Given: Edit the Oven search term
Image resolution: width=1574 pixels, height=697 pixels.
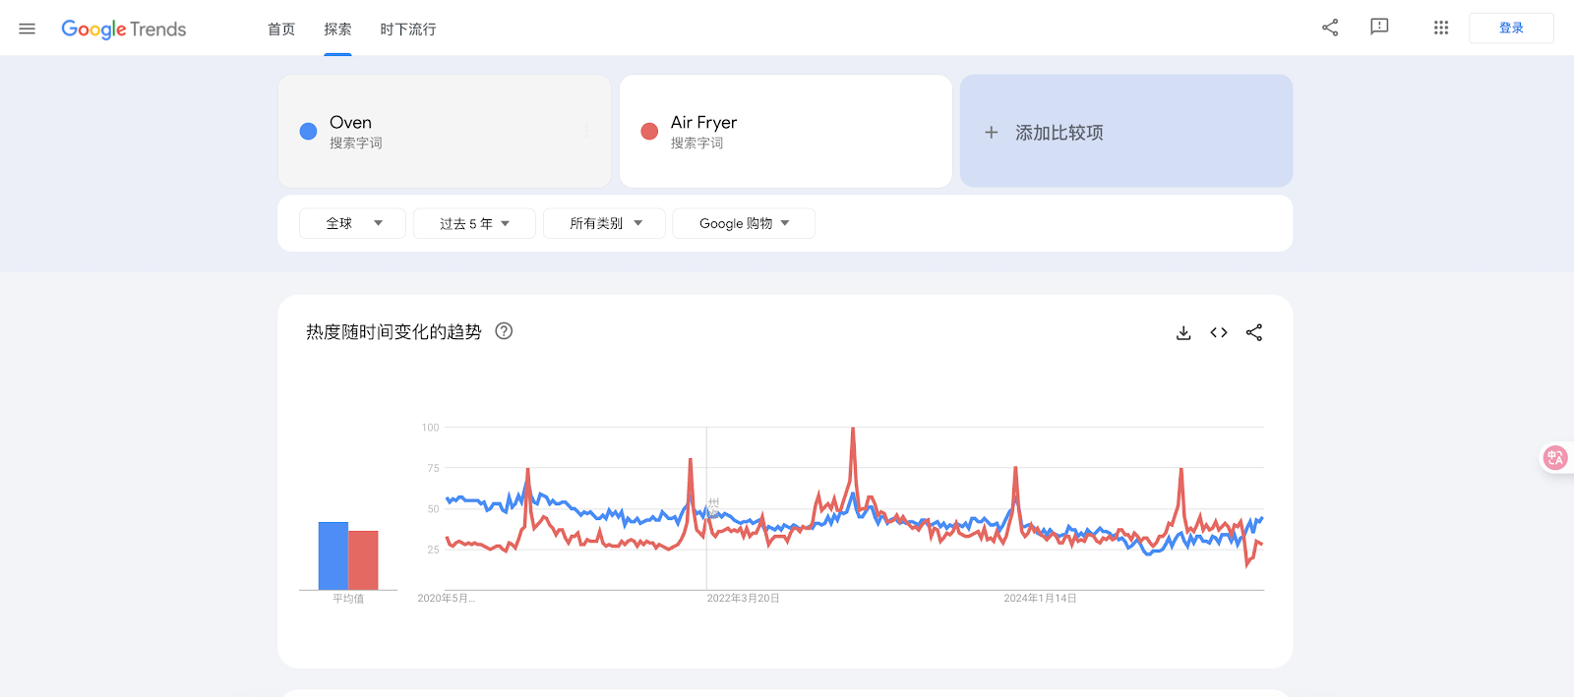Looking at the screenshot, I should click(351, 122).
